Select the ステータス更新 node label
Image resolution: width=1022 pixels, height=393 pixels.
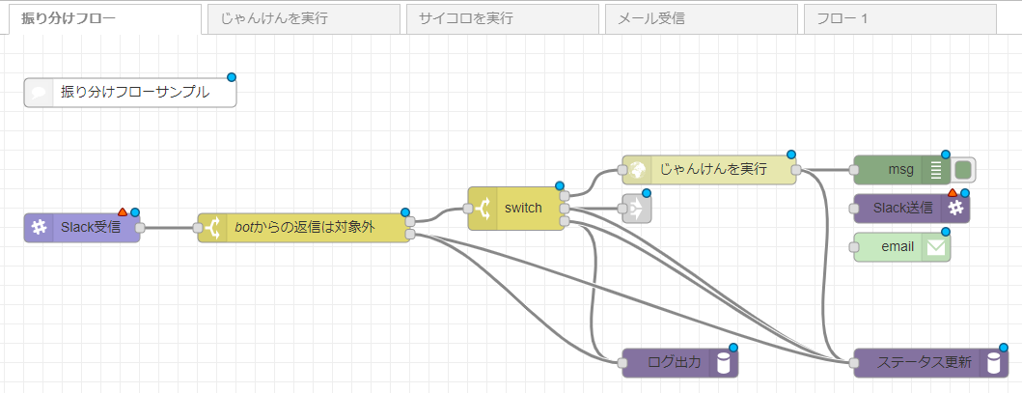tap(925, 363)
